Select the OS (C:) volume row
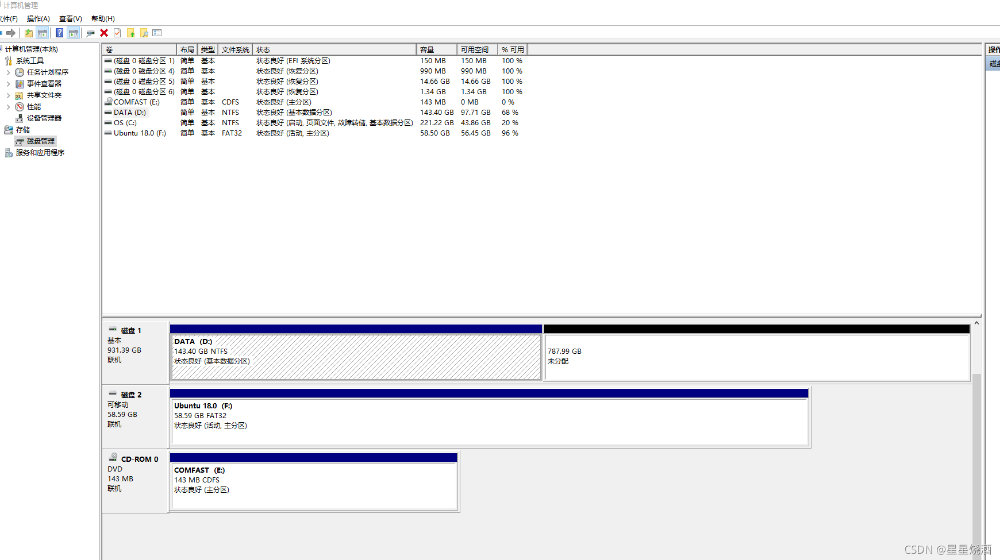 coord(315,123)
